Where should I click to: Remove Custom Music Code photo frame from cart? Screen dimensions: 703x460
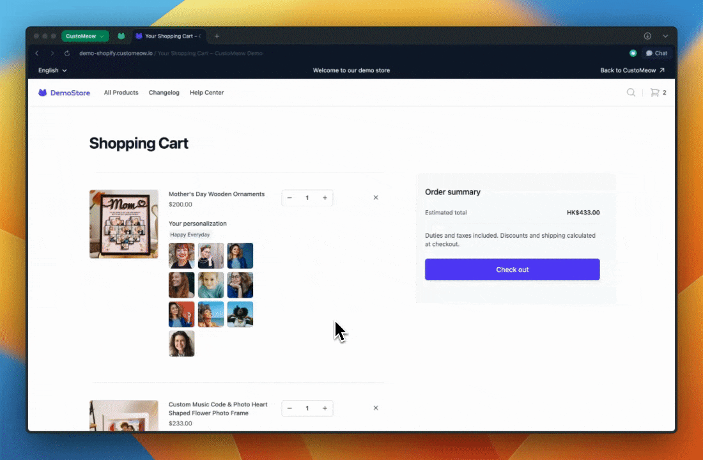coord(376,408)
